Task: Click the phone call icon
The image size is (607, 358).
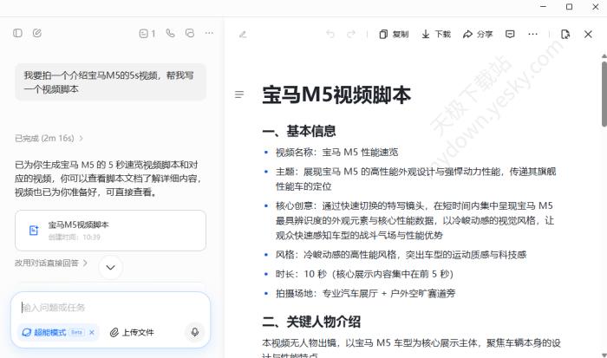Action: (x=170, y=33)
